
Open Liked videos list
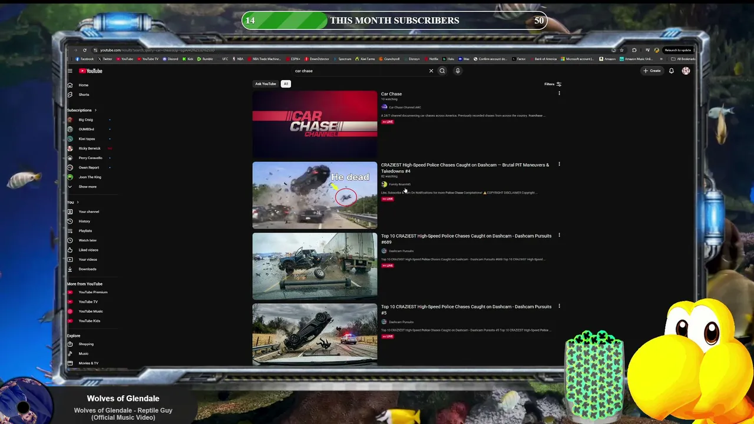point(83,250)
